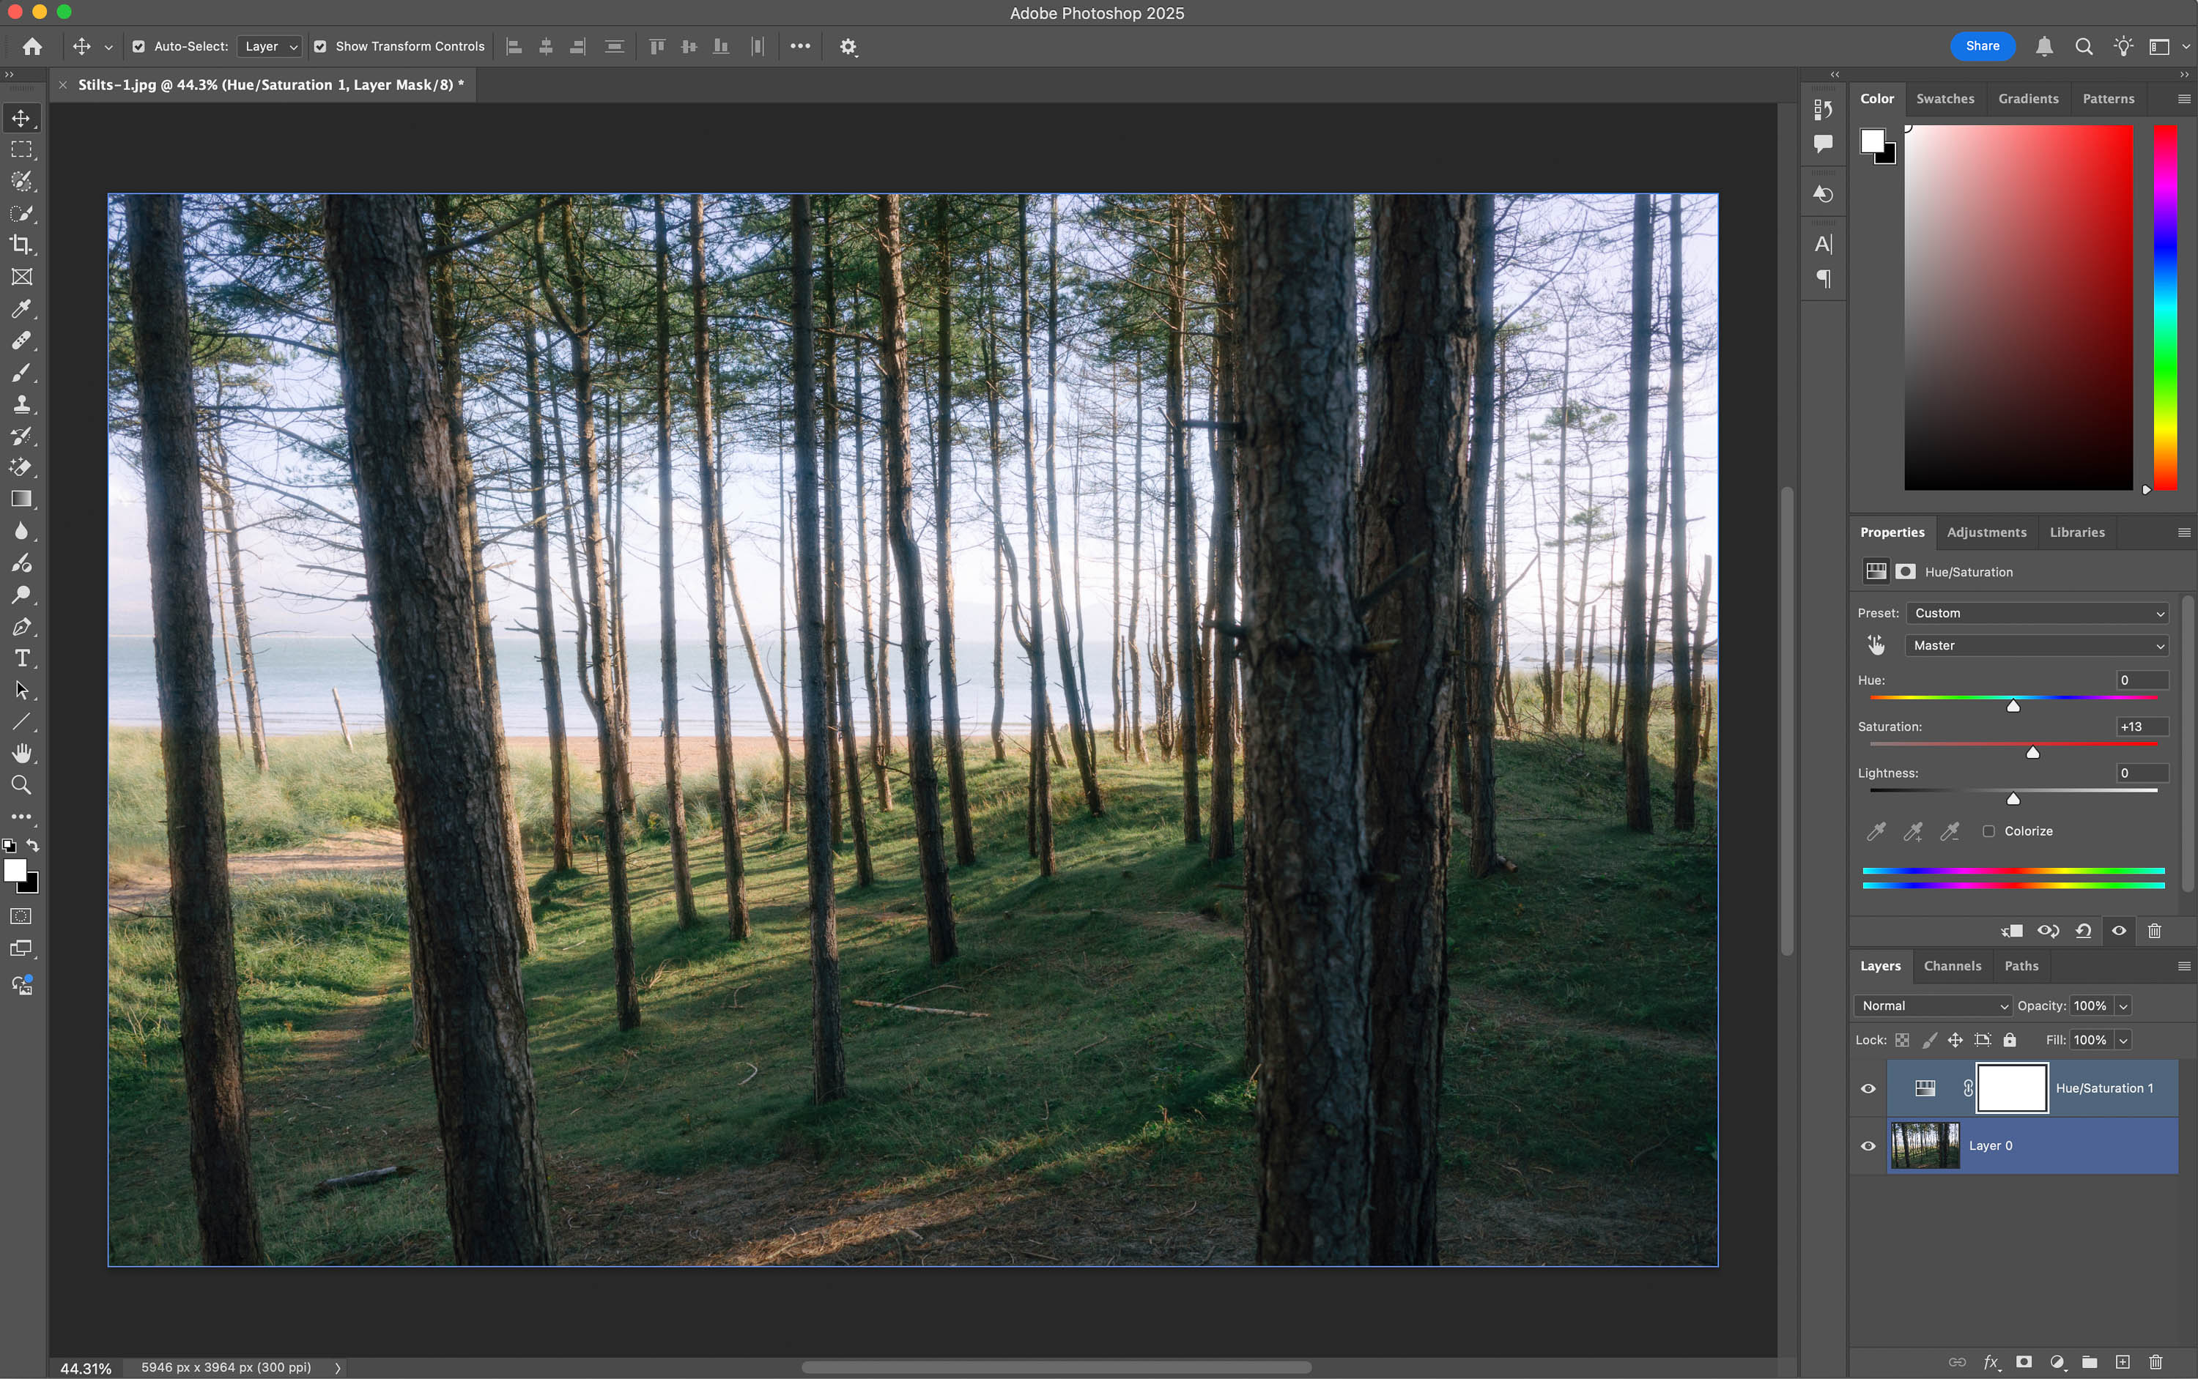Select the Clone Stamp tool
2198x1379 pixels.
[x=21, y=404]
